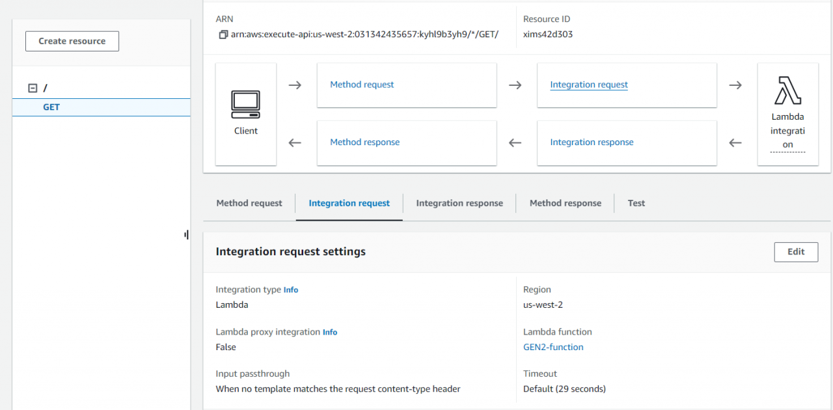Screen dimensions: 833x410
Task: Click the Lambda integration icon
Action: tap(787, 90)
